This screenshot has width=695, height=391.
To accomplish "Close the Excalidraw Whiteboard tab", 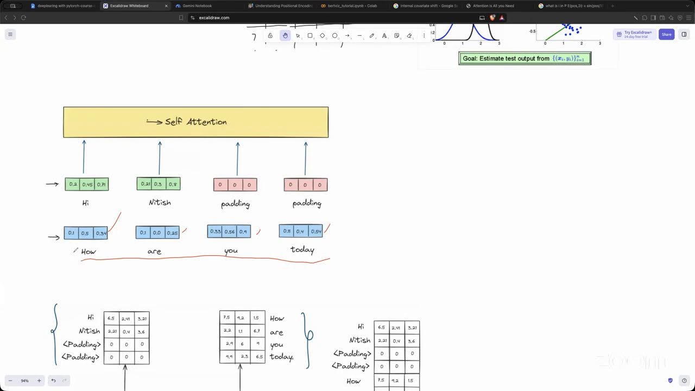I will coord(166,6).
